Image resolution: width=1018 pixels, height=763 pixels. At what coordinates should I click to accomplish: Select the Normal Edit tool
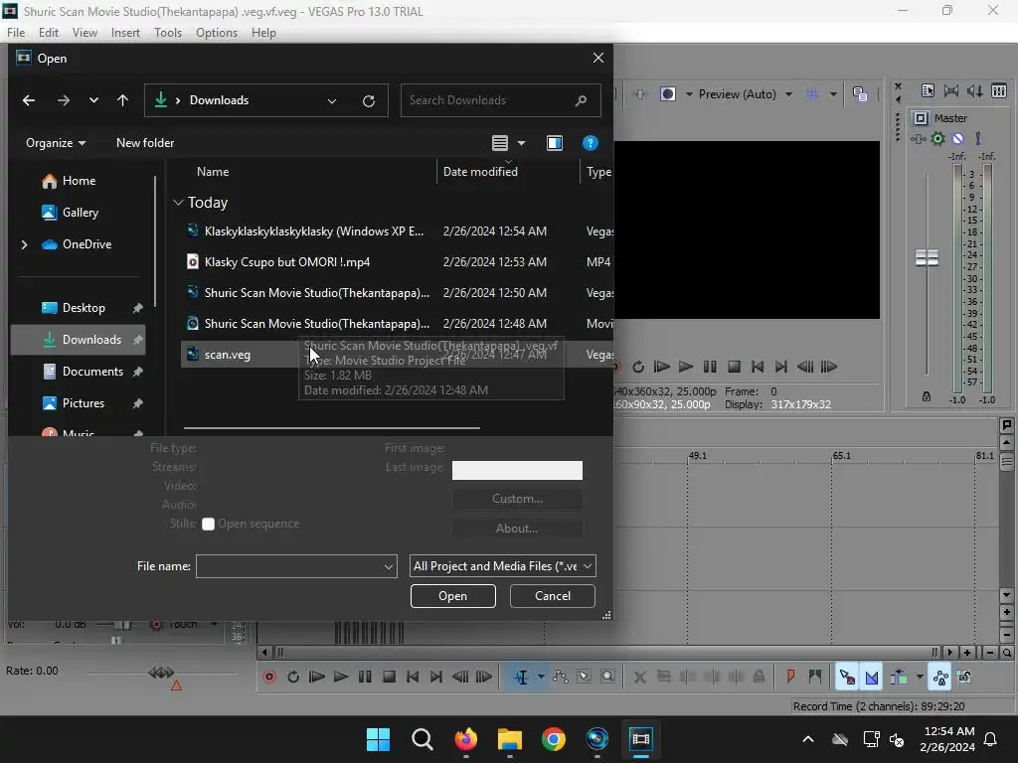[x=521, y=677]
